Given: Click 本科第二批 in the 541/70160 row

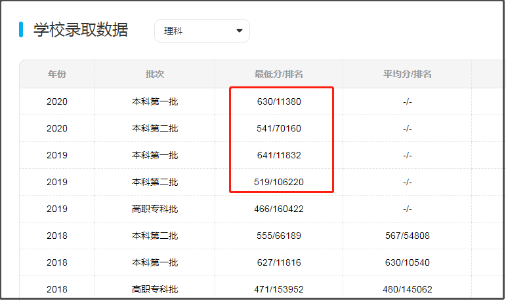Looking at the screenshot, I should click(x=155, y=129).
